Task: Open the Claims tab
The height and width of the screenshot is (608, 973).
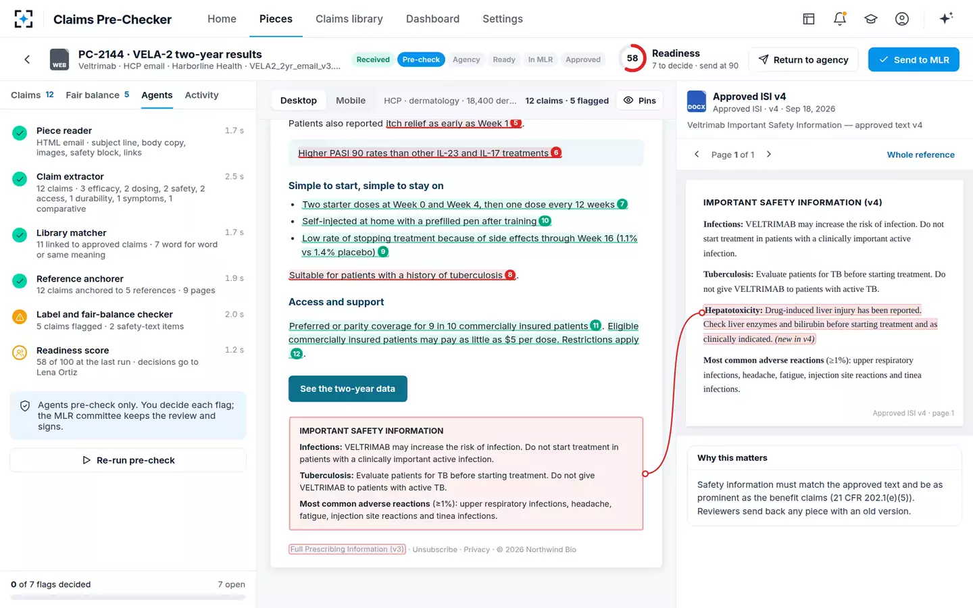Action: 32,95
